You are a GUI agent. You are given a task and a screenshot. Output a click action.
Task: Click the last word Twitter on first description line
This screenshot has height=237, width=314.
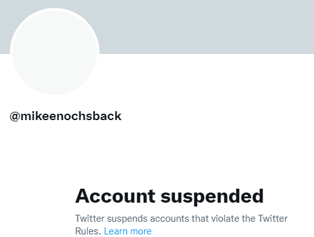pyautogui.click(x=273, y=219)
